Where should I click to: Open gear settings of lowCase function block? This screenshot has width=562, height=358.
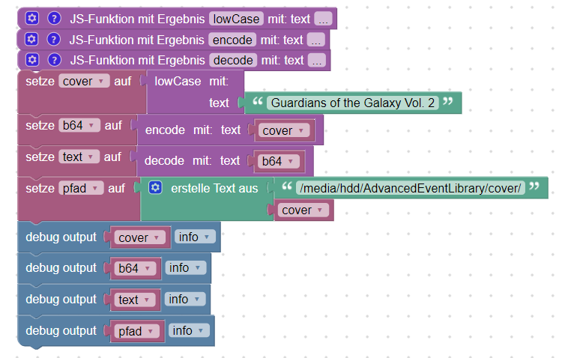coord(32,18)
